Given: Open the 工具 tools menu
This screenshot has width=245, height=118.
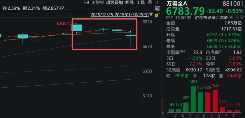Looking at the screenshot, I should (141, 2).
